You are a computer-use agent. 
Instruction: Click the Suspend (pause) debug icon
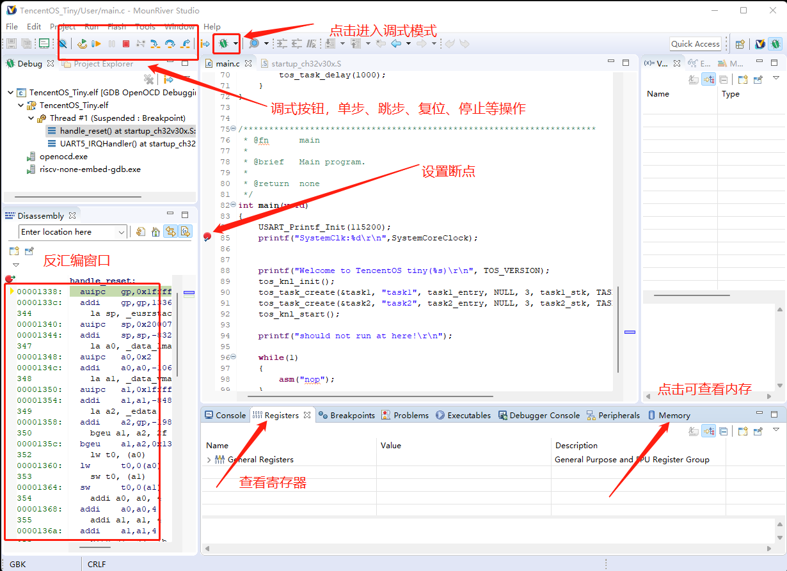[112, 43]
